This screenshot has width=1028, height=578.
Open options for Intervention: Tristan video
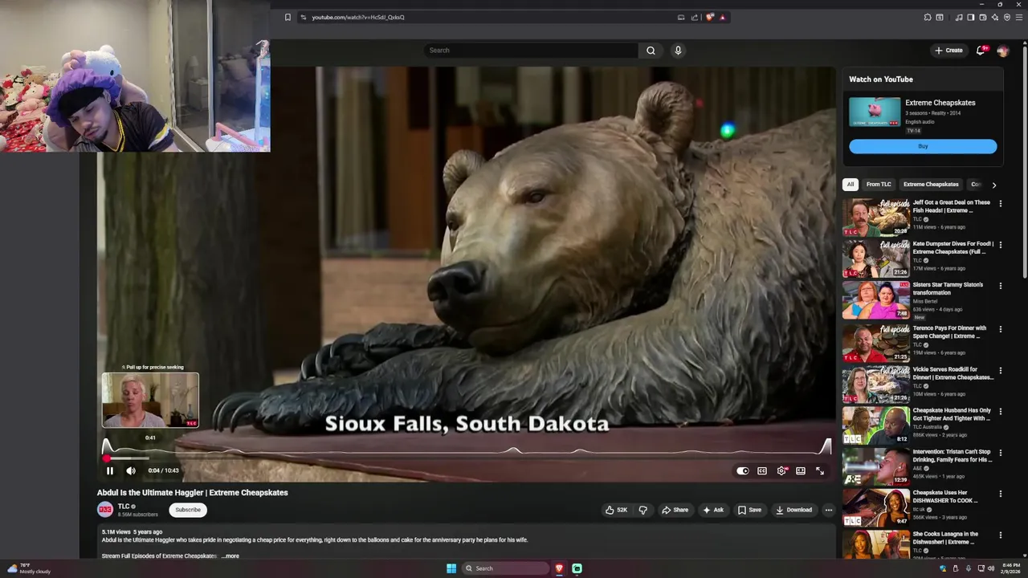1001,453
